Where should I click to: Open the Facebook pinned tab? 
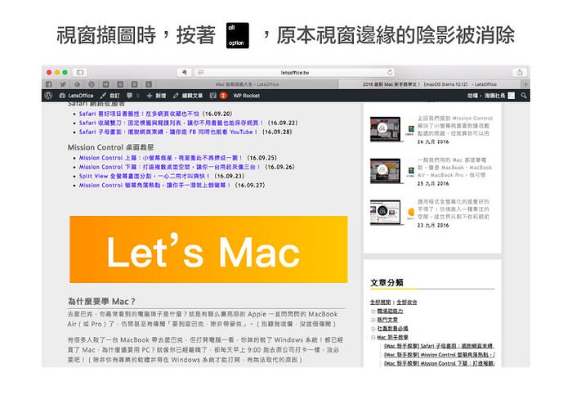(48, 84)
